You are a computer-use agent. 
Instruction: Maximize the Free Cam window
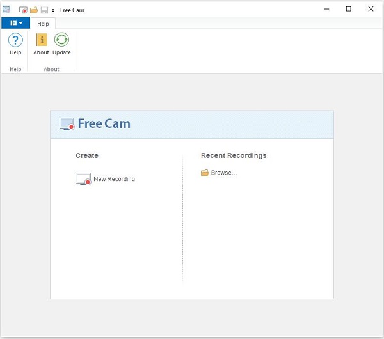[349, 9]
